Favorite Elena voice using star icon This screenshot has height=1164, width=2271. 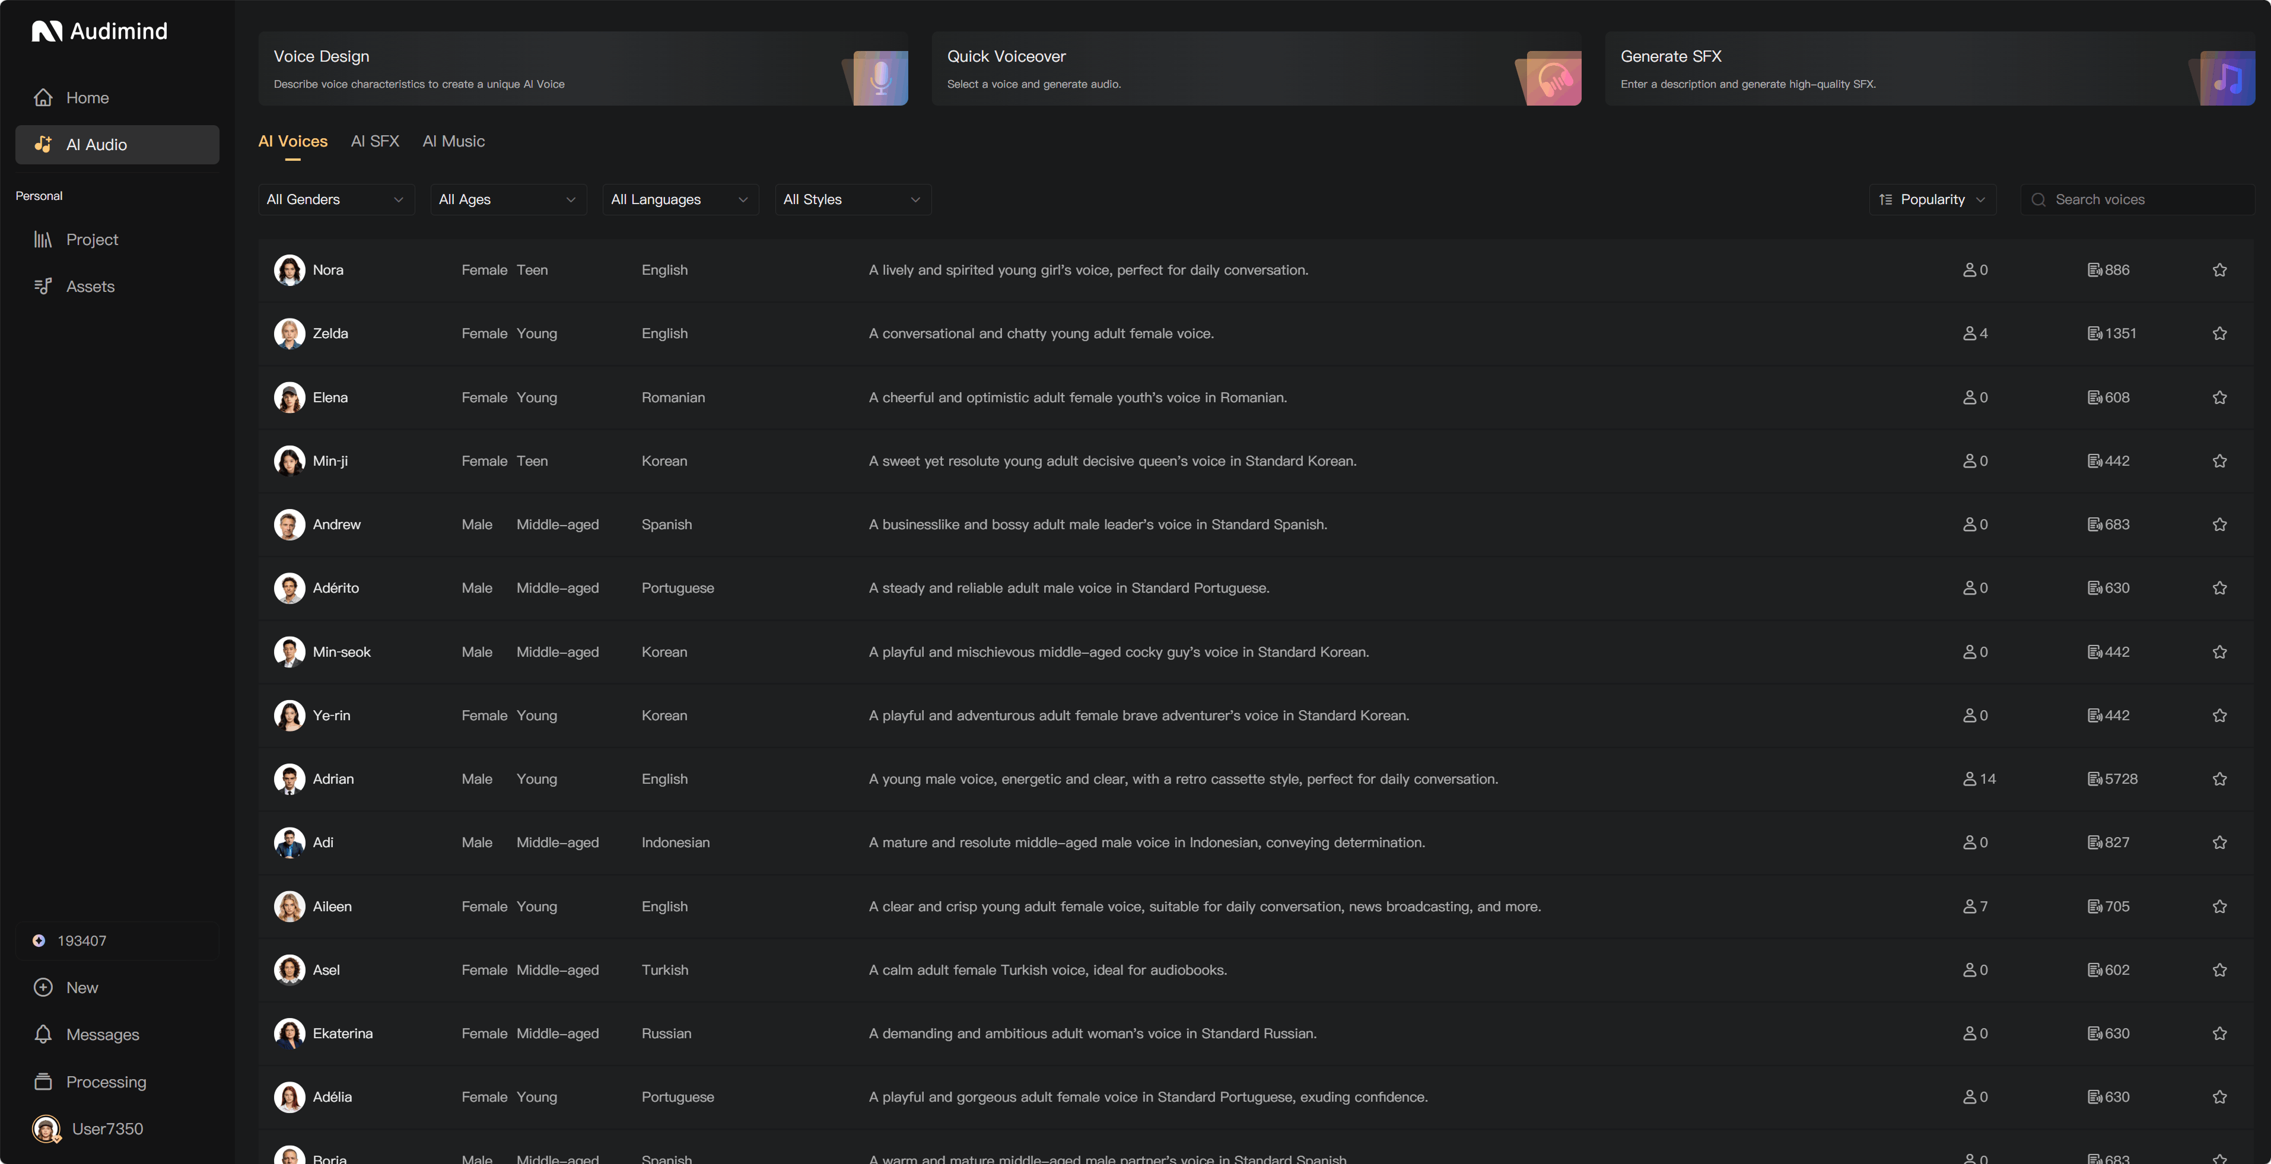(x=2220, y=397)
